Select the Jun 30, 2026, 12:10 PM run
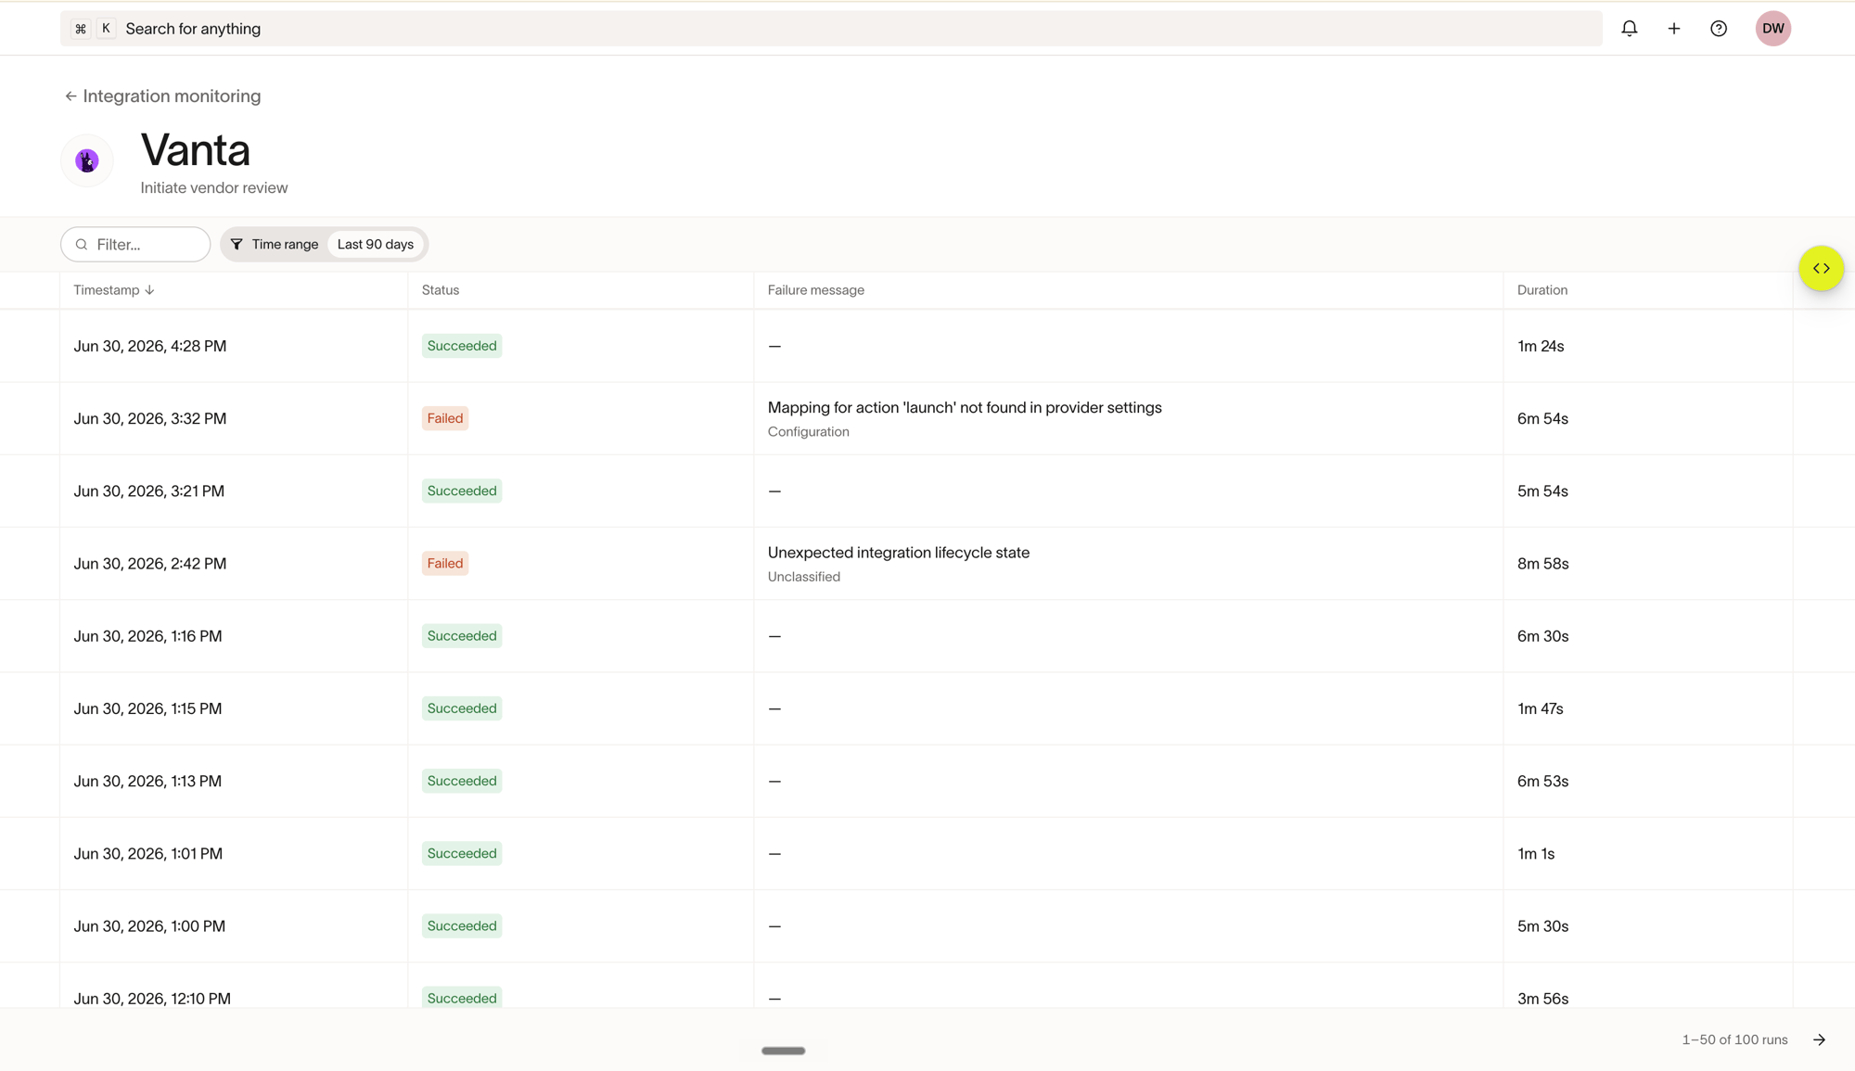Viewport: 1855px width, 1071px height. (927, 986)
